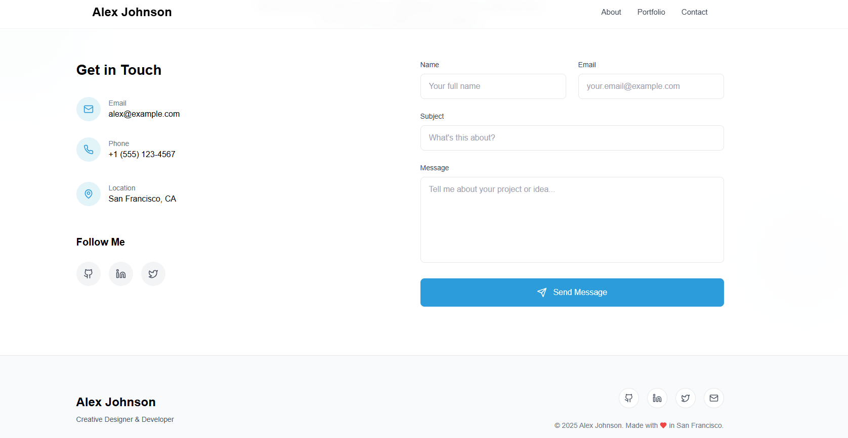848x438 pixels.
Task: Open the Portfolio navigation link
Action: pyautogui.click(x=651, y=12)
